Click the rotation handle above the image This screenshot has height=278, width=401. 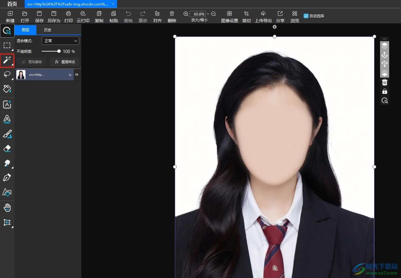275,27
